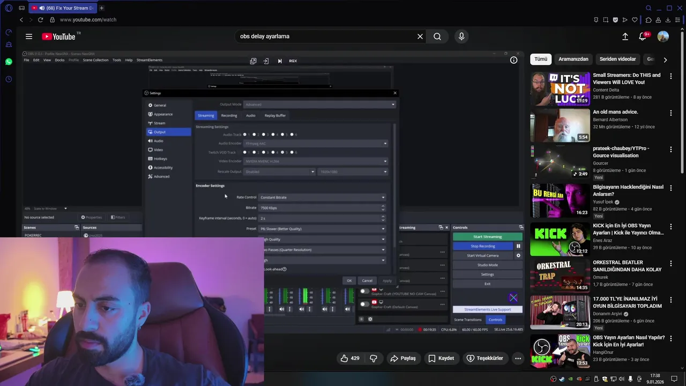Viewport: 686px width, 386px height.
Task: Open the prateek-chaubey/YTPro Gource video
Action: click(560, 161)
